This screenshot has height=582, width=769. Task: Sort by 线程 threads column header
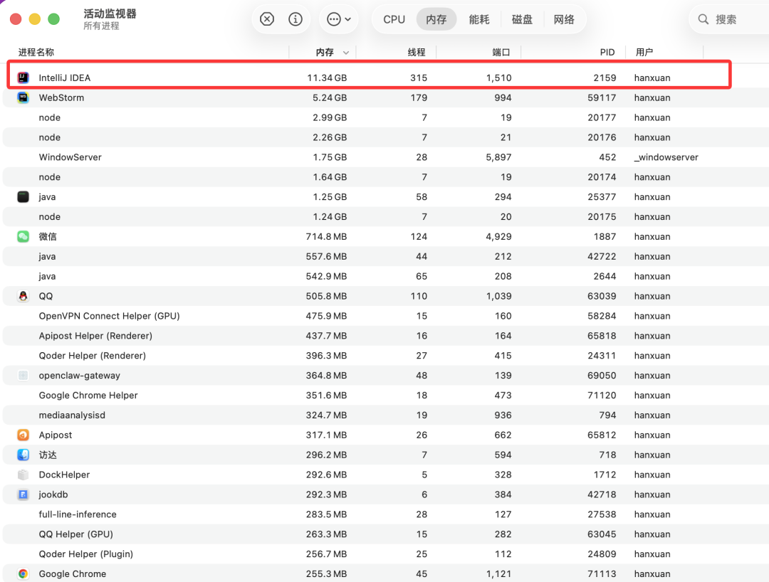pyautogui.click(x=417, y=52)
